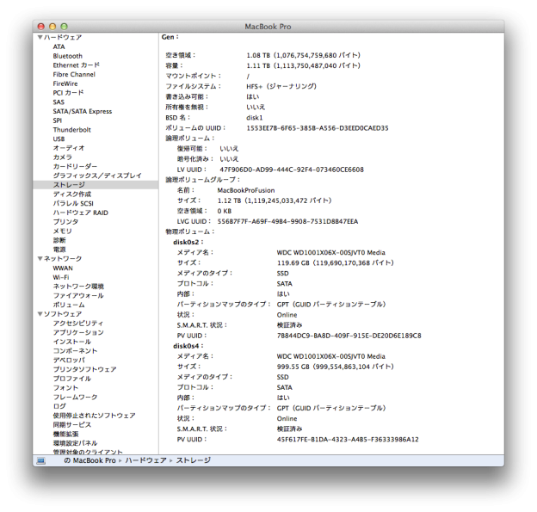The width and height of the screenshot is (537, 512).
Task: Click the computer icon in the path bar
Action: [x=41, y=460]
